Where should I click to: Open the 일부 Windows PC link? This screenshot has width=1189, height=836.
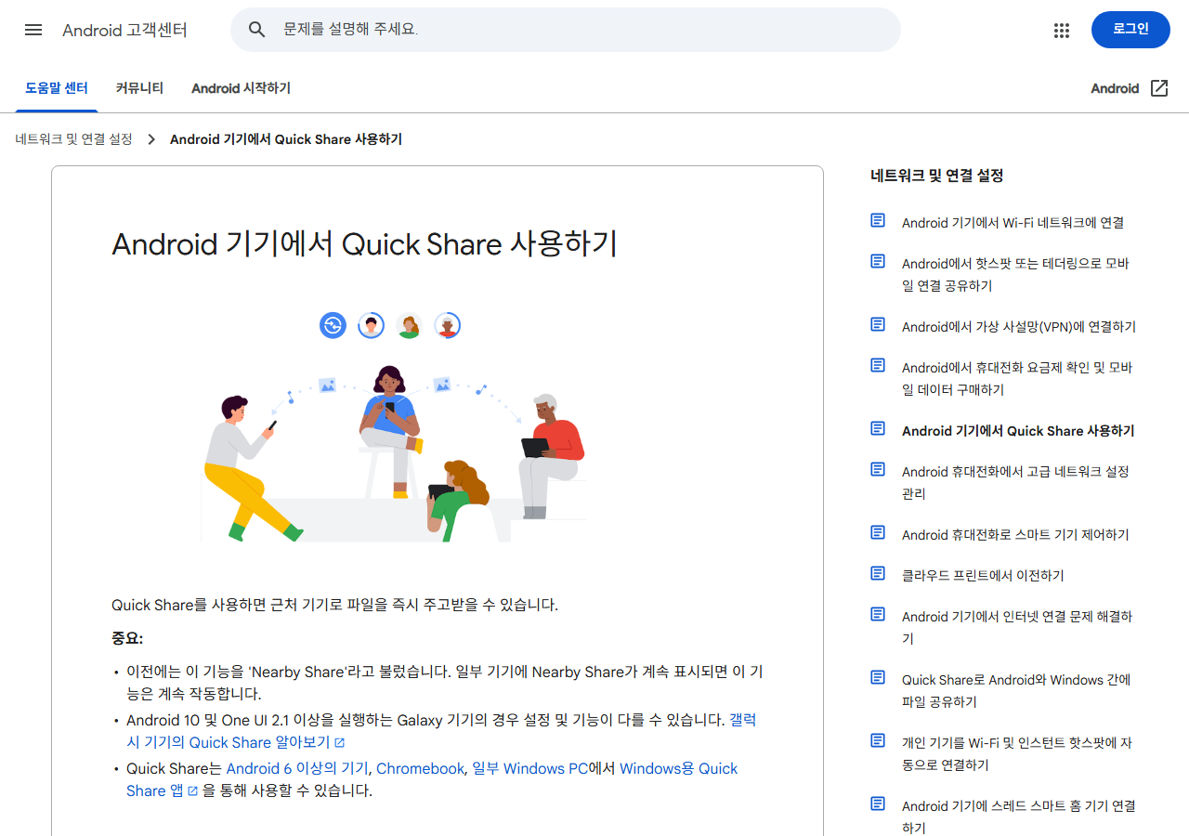529,768
